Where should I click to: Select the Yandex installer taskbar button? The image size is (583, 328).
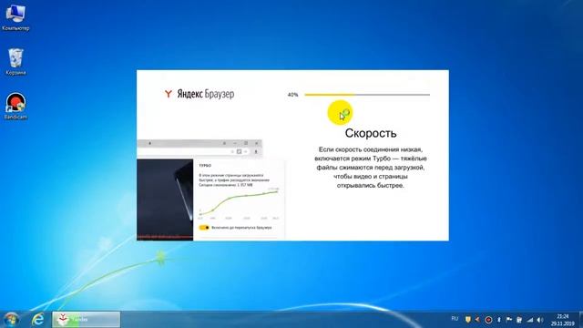pyautogui.click(x=86, y=320)
